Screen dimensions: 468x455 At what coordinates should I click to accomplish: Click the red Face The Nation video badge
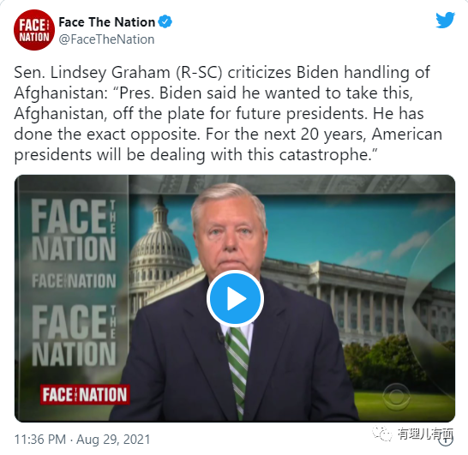85,394
